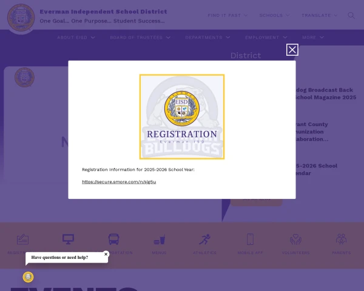364x291 pixels.
Task: Expand the Find It Fast dropdown
Action: (227, 15)
